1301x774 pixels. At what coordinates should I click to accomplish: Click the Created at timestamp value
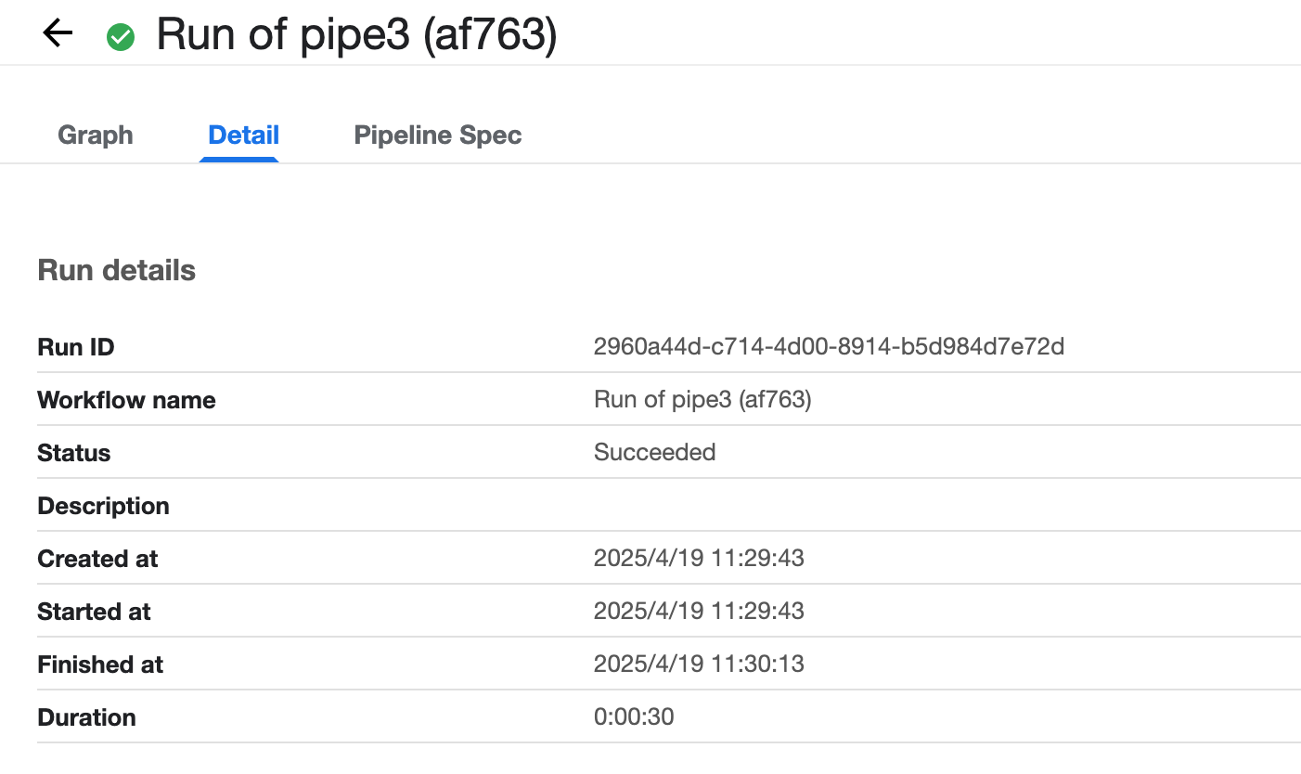699,559
